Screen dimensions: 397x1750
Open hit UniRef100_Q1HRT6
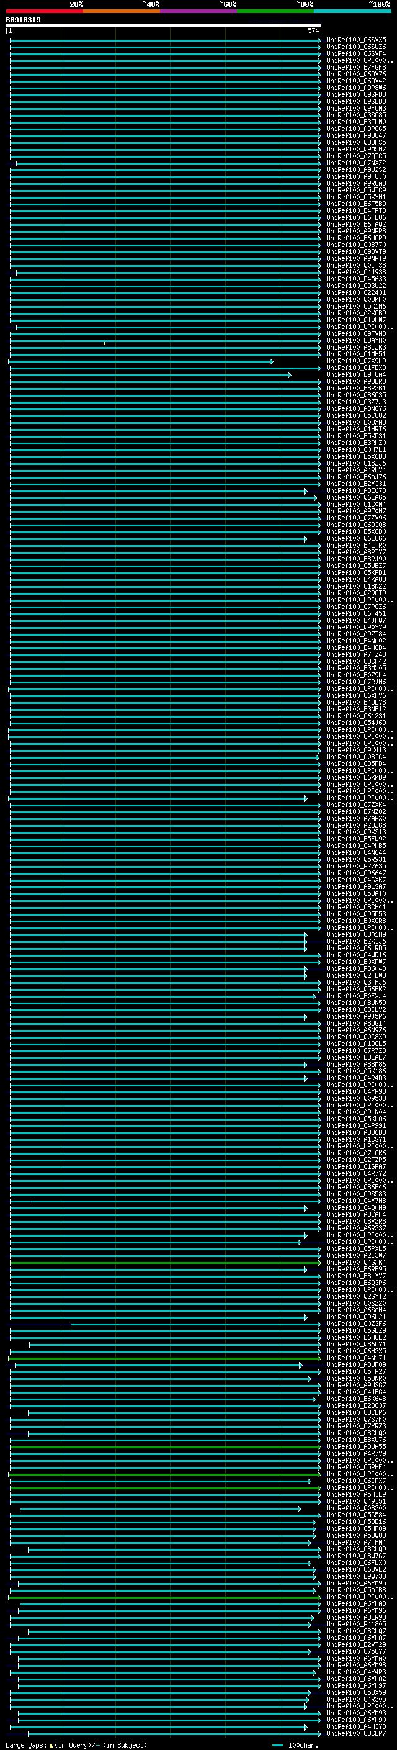(x=355, y=430)
